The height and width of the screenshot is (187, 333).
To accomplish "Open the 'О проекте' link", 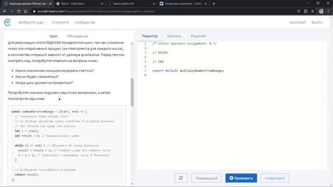I will coord(60,22).
